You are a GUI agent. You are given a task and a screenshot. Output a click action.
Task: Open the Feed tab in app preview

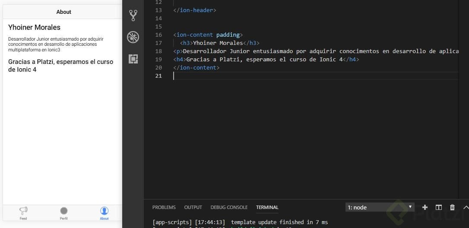(23, 213)
